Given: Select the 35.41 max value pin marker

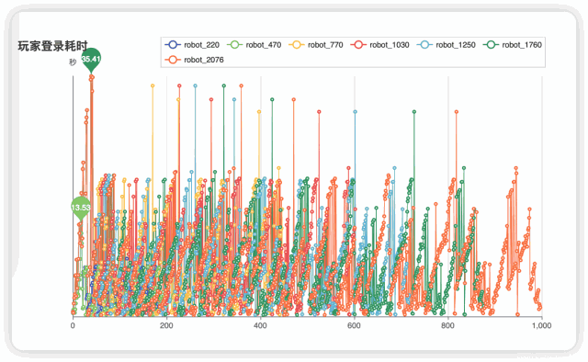Looking at the screenshot, I should tap(91, 61).
